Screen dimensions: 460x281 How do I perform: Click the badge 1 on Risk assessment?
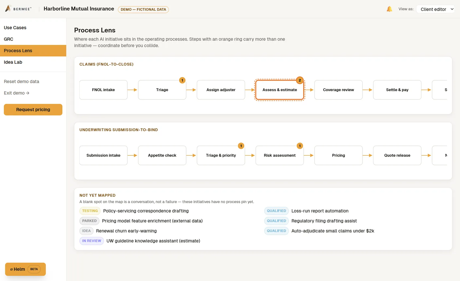[300, 146]
